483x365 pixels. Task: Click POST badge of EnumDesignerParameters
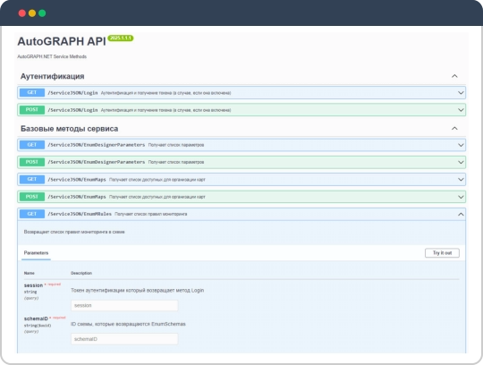[32, 162]
